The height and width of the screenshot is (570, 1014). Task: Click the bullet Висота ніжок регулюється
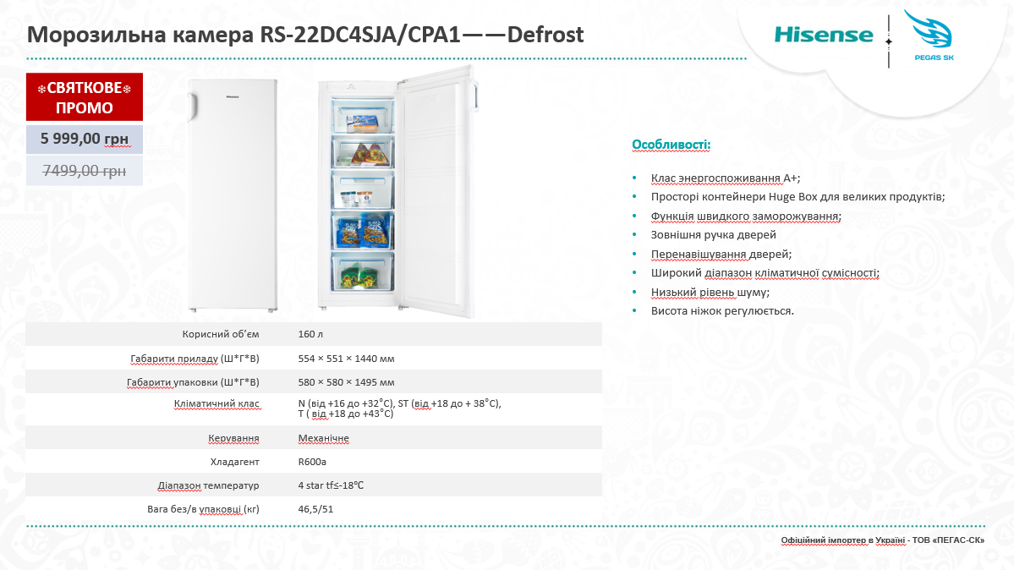click(722, 311)
